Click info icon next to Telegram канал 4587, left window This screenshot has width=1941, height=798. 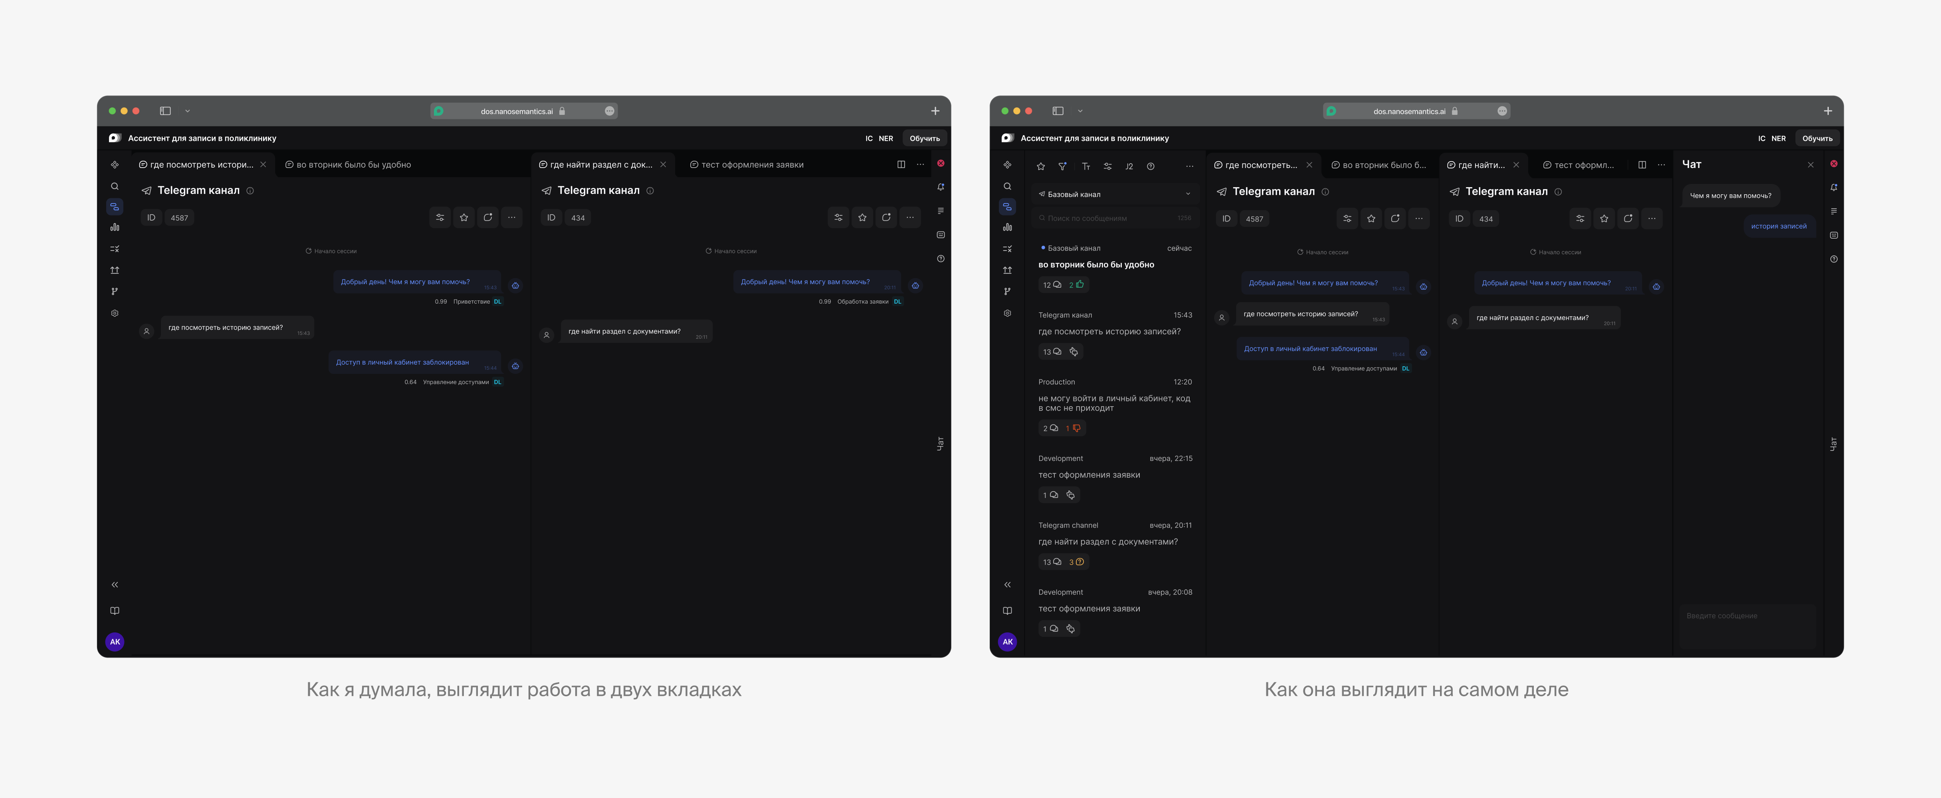tap(250, 190)
